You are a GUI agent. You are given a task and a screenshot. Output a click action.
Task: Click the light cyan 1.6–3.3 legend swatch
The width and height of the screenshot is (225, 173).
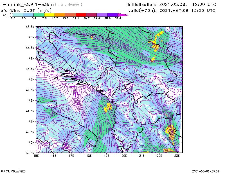(18, 15)
